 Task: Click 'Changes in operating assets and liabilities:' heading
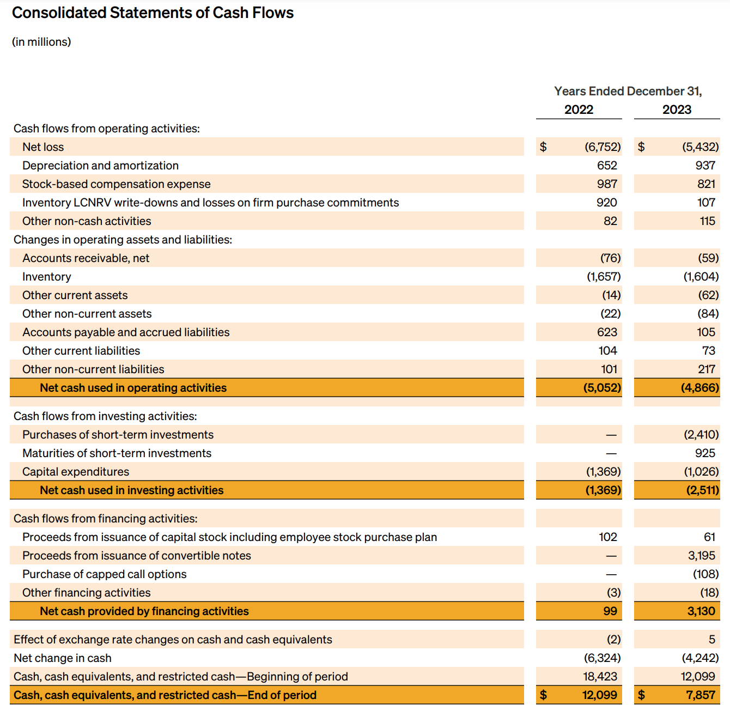(123, 240)
